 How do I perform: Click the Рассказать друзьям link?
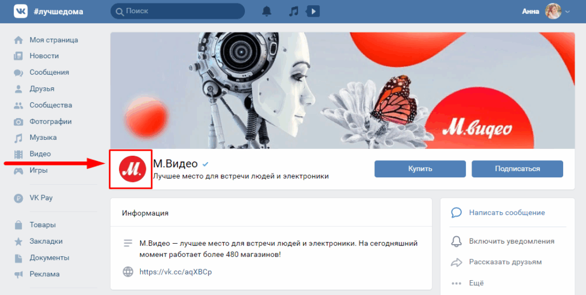505,262
